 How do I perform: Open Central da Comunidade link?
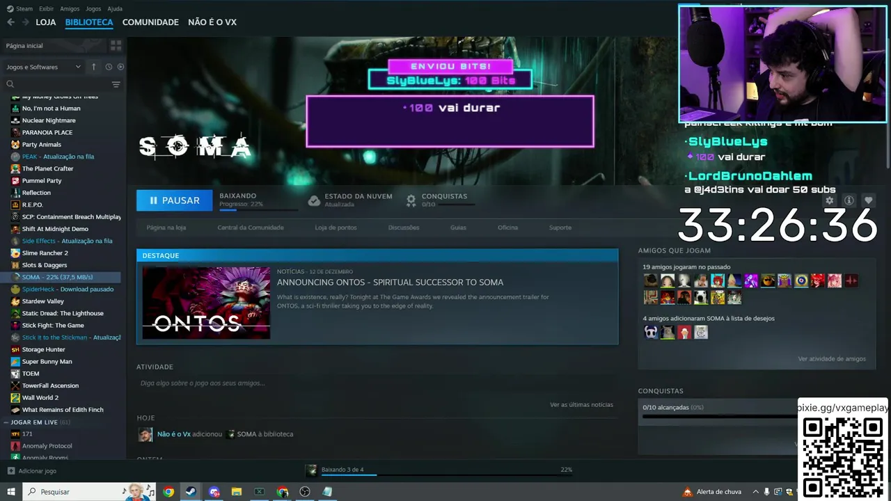coord(251,228)
